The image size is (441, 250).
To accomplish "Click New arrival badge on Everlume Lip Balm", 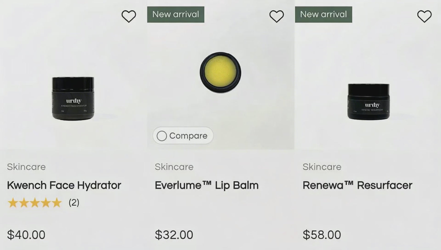I will pos(176,14).
